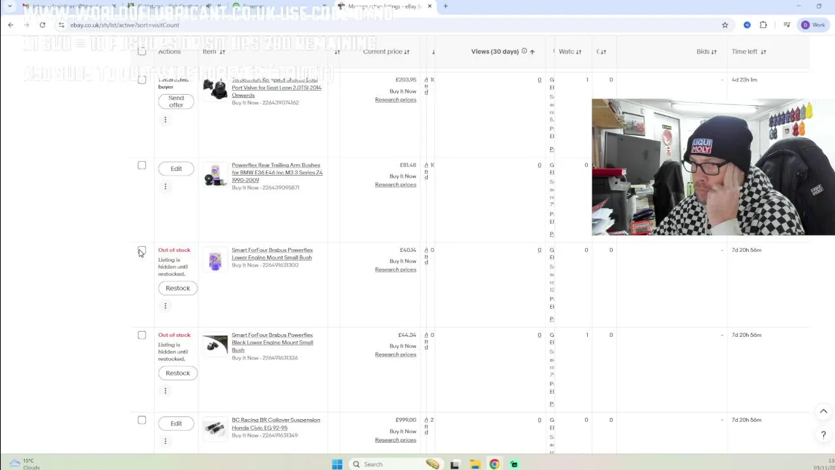The height and width of the screenshot is (470, 835).
Task: Click the eBay address bar URL
Action: pyautogui.click(x=125, y=25)
